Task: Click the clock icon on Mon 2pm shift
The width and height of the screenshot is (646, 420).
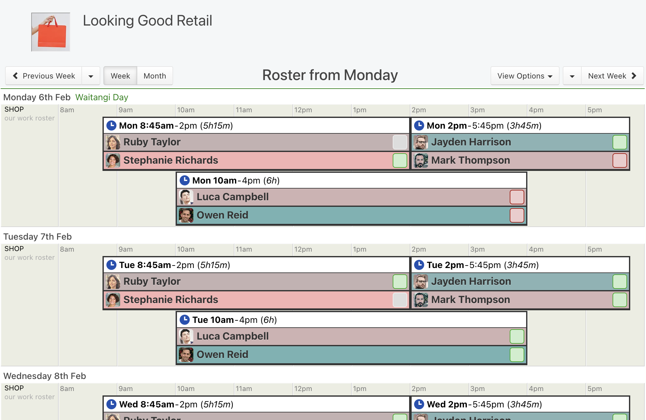Action: (419, 125)
